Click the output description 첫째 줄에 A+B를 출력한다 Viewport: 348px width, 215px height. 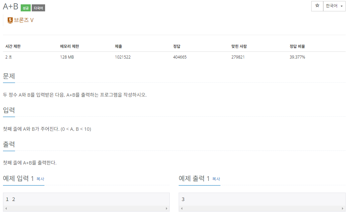pyautogui.click(x=30, y=163)
